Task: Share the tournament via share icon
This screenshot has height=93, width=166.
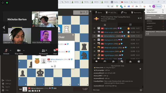Action: click(x=141, y=18)
